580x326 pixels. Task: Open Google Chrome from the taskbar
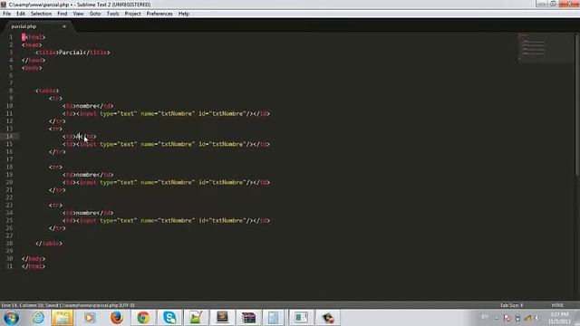click(x=143, y=318)
